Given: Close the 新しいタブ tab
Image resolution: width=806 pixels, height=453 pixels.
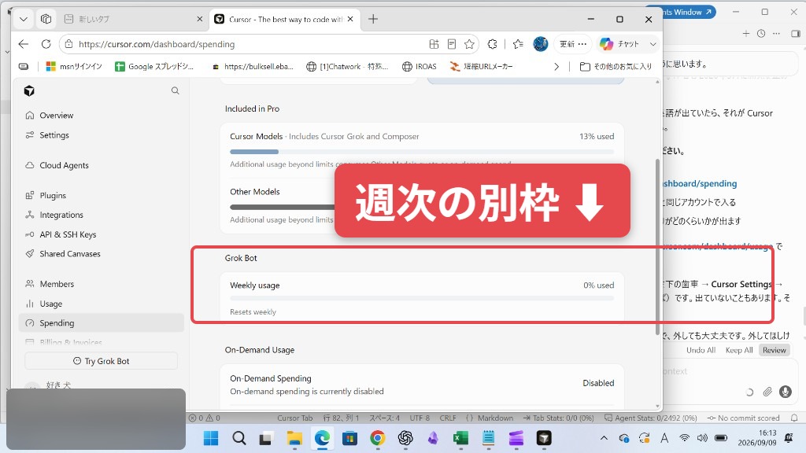Looking at the screenshot, I should tap(199, 19).
